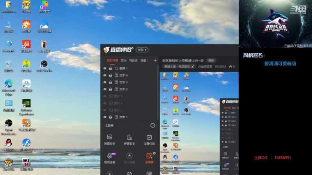The image size is (312, 175).
Task: Hide the 文本 4 source
Action: 105,75
